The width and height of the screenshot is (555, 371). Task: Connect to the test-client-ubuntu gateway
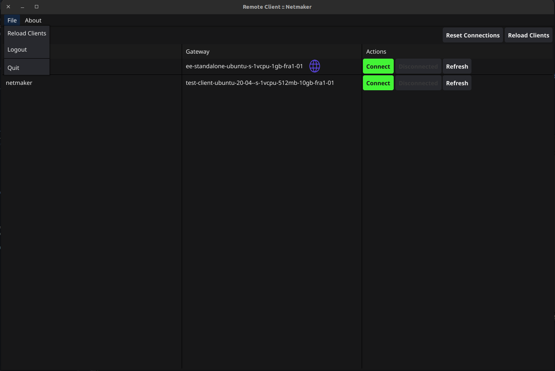[x=378, y=83]
